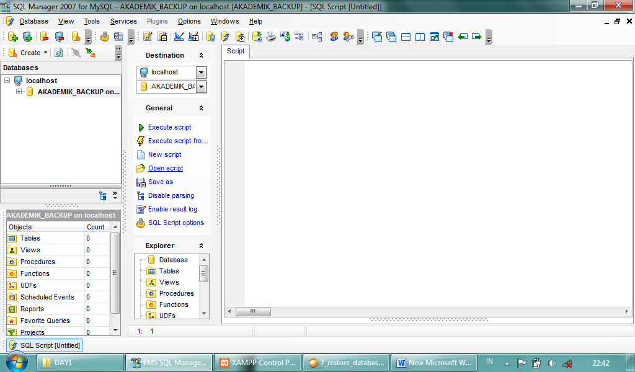The height and width of the screenshot is (372, 635).
Task: Open the Visual Database Designer icon
Action: tap(317, 37)
